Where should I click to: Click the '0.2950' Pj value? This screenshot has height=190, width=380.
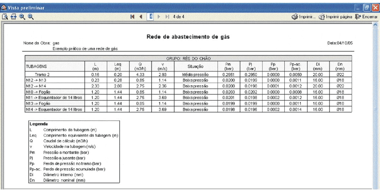click(x=251, y=75)
